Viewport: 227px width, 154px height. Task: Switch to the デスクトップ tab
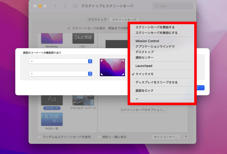coord(97,20)
